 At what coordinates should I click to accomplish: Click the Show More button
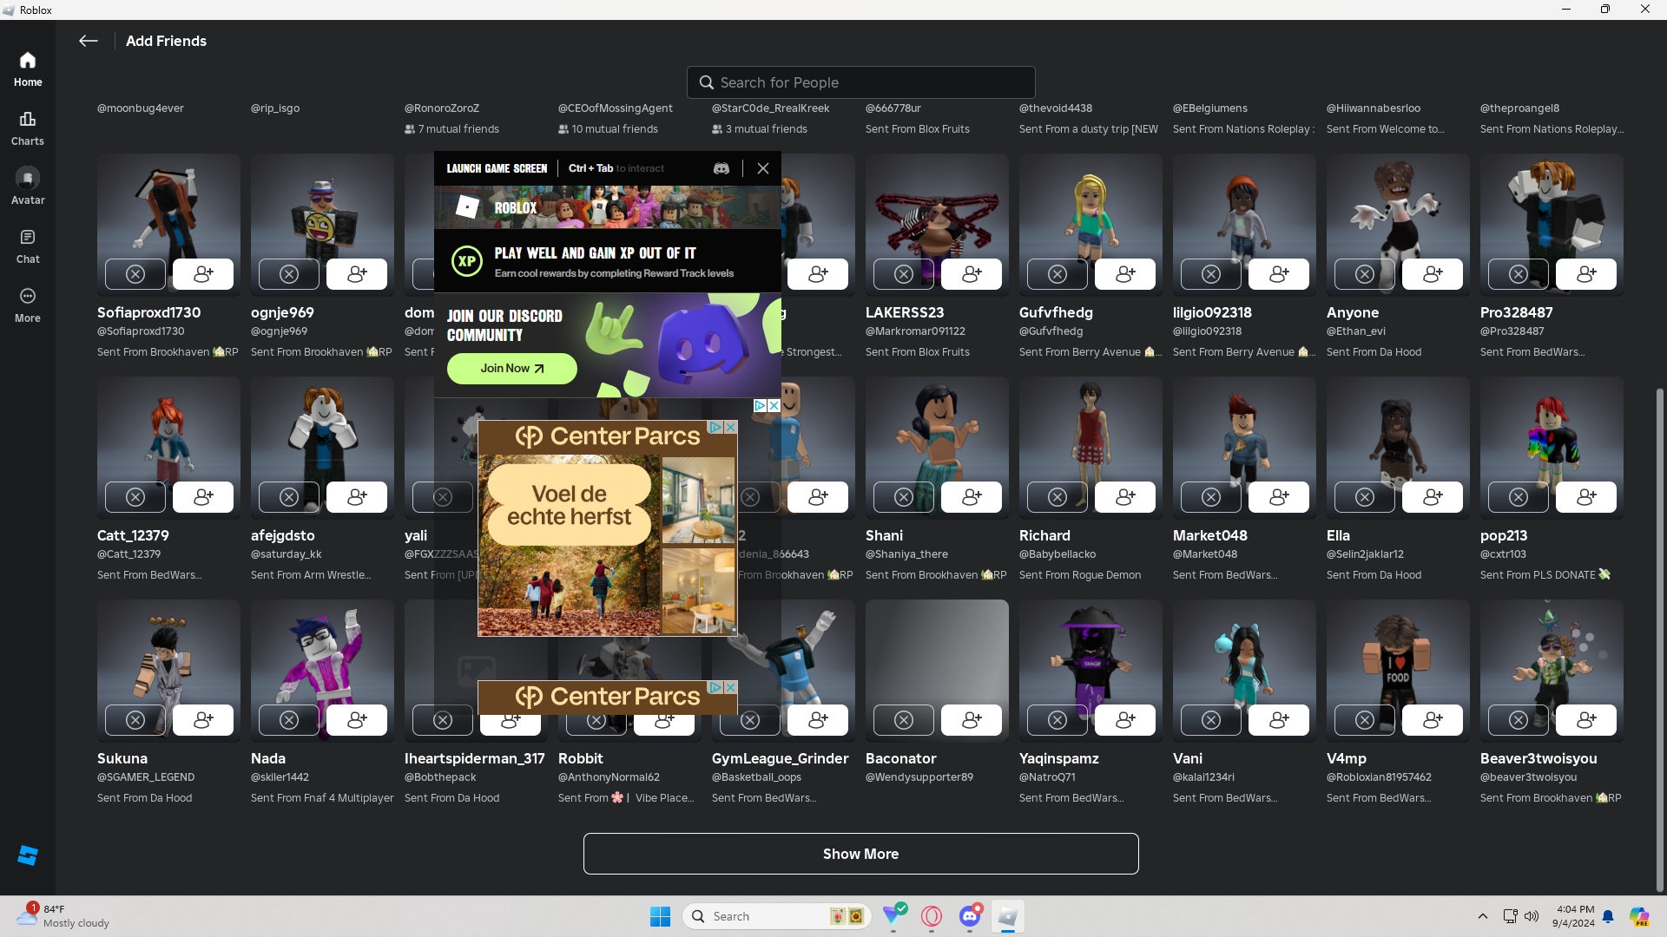coord(860,854)
